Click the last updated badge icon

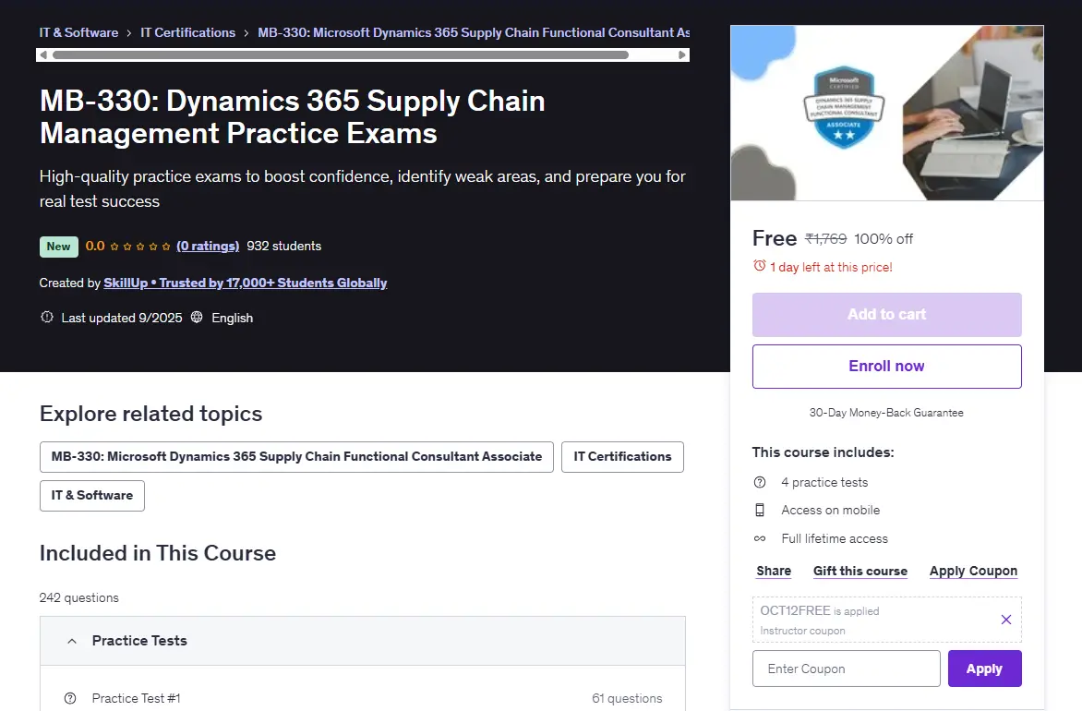pos(47,317)
